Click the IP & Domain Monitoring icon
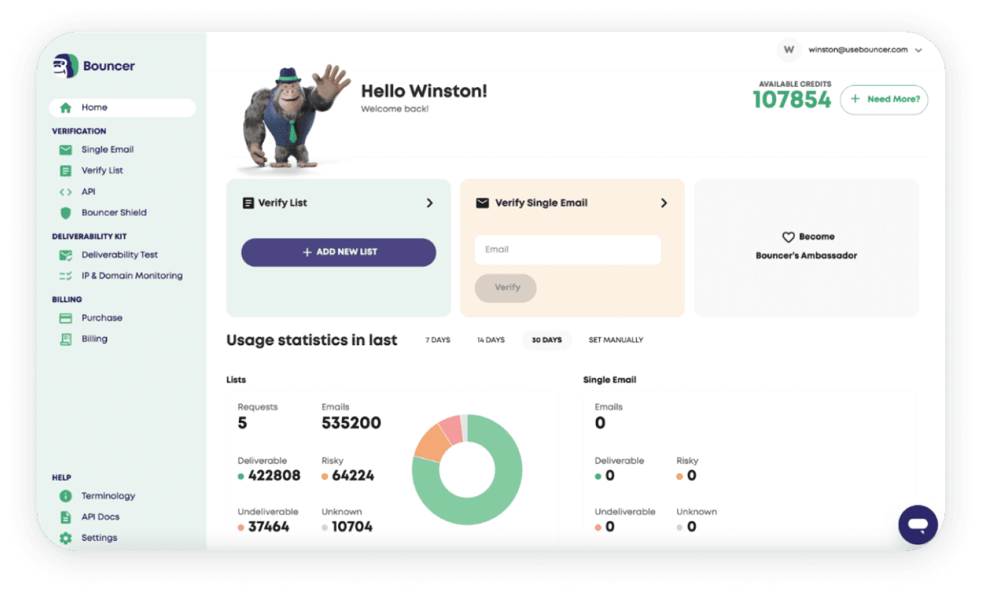The width and height of the screenshot is (982, 593). [x=66, y=276]
